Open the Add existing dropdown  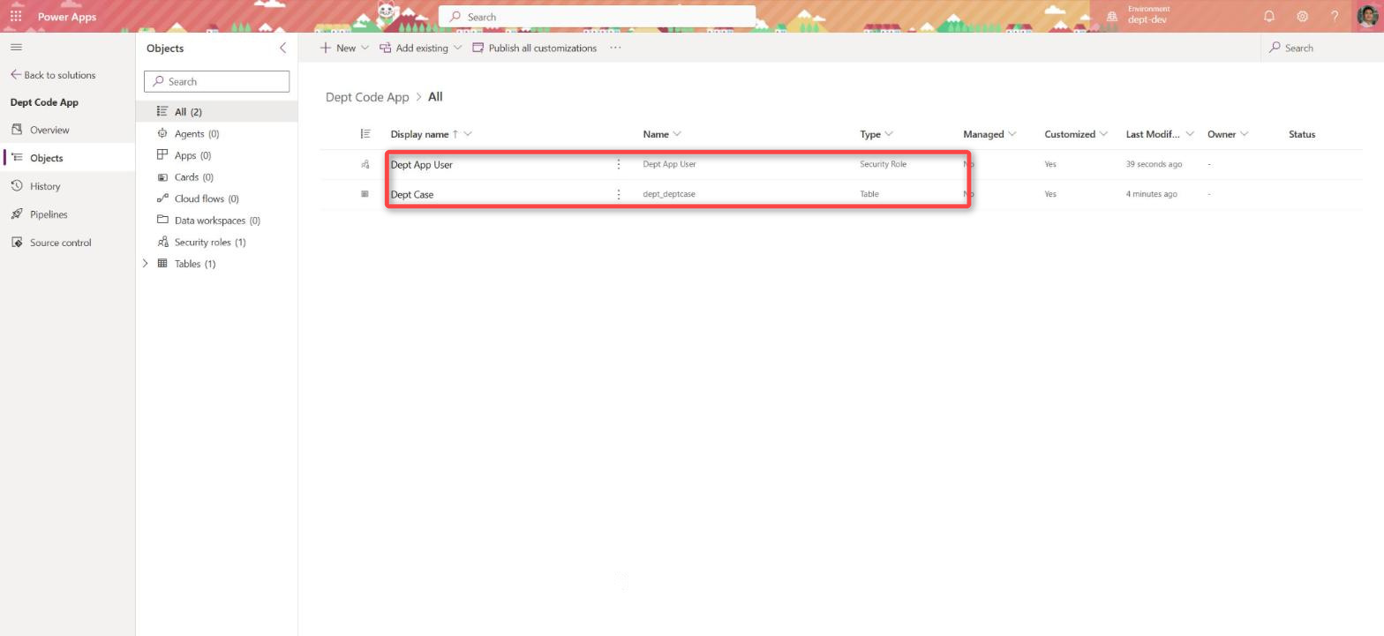(421, 48)
